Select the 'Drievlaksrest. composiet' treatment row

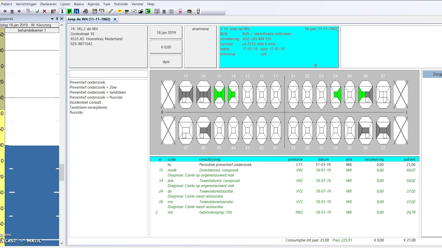(x=285, y=170)
